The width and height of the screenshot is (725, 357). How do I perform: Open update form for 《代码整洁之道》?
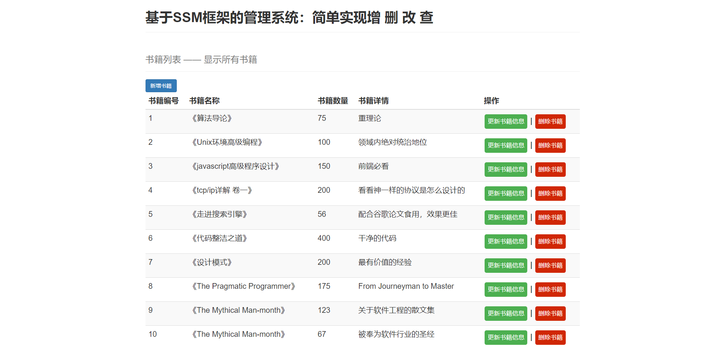[506, 242]
